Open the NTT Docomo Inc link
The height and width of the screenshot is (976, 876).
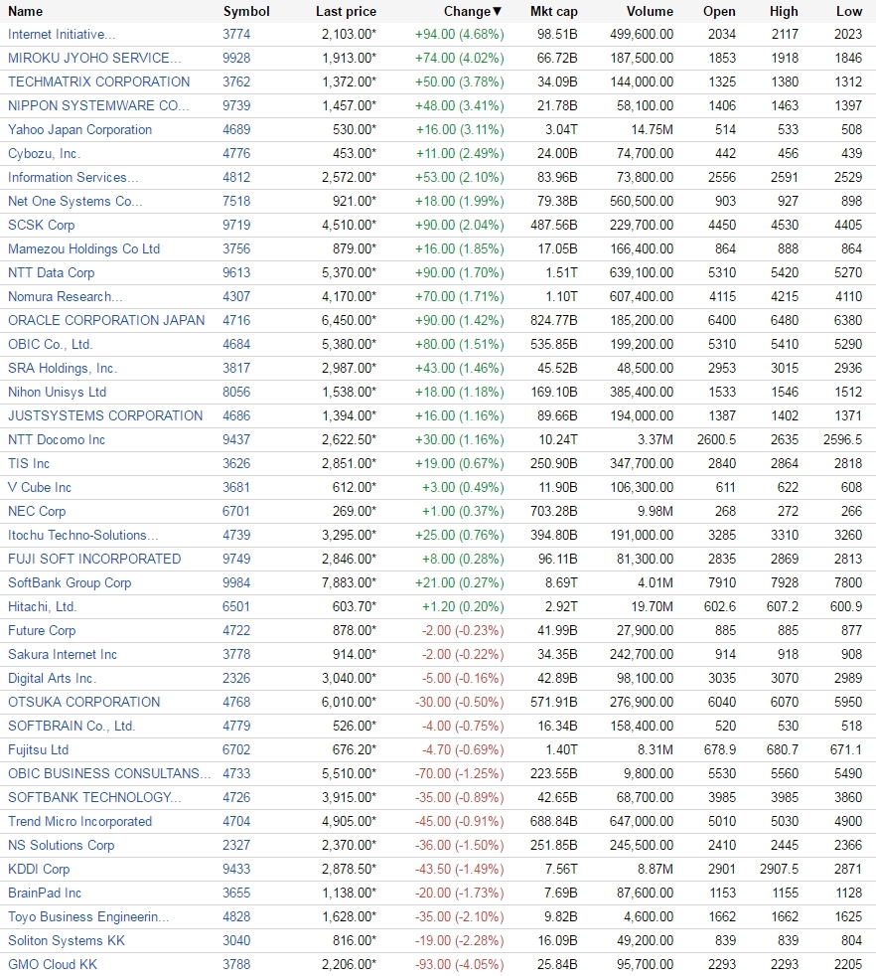(56, 440)
